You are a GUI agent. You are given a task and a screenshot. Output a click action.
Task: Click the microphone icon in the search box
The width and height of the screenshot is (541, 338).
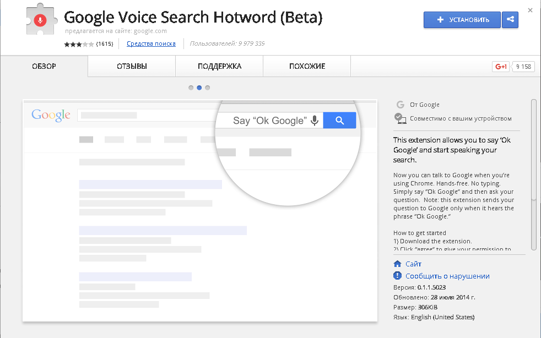315,121
